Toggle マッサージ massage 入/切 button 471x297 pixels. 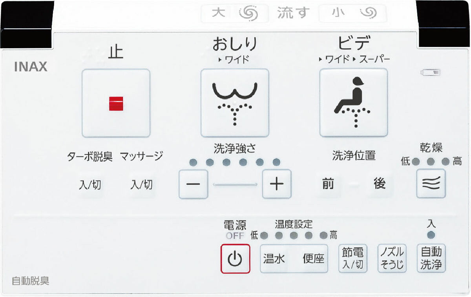pos(141,184)
